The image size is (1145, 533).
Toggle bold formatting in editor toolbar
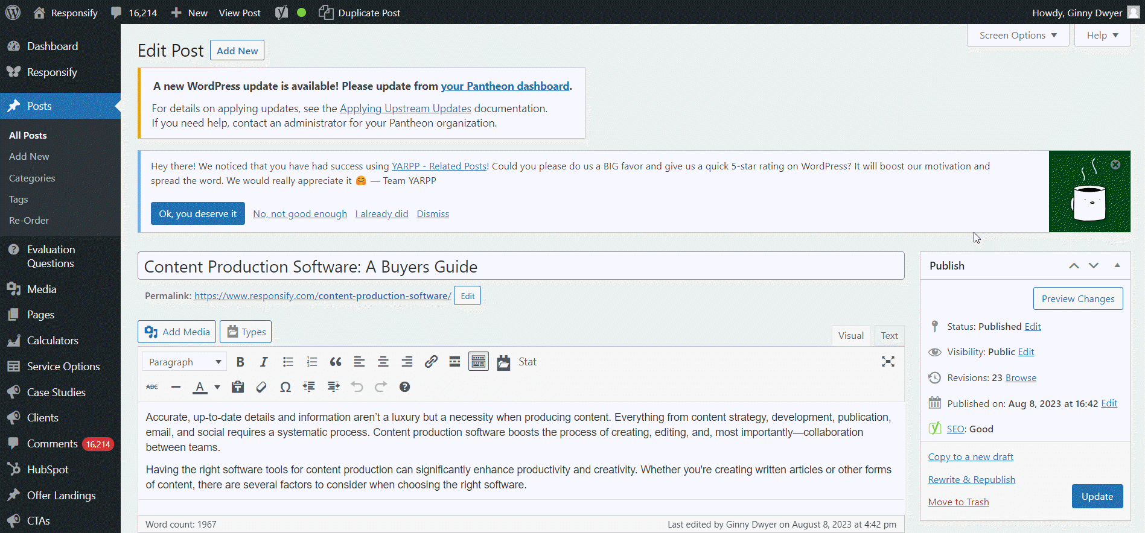tap(240, 362)
